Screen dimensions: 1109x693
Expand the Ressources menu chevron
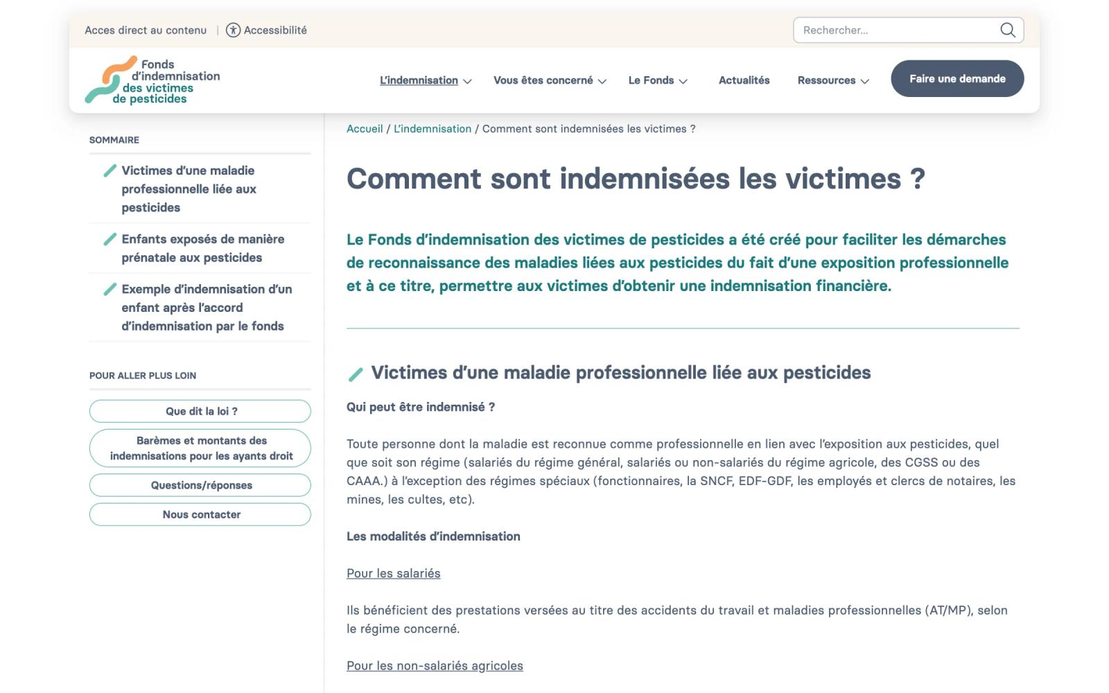pyautogui.click(x=865, y=81)
